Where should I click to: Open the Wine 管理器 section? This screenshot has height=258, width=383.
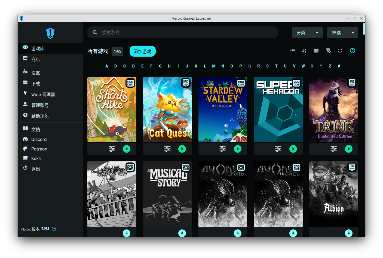[44, 94]
